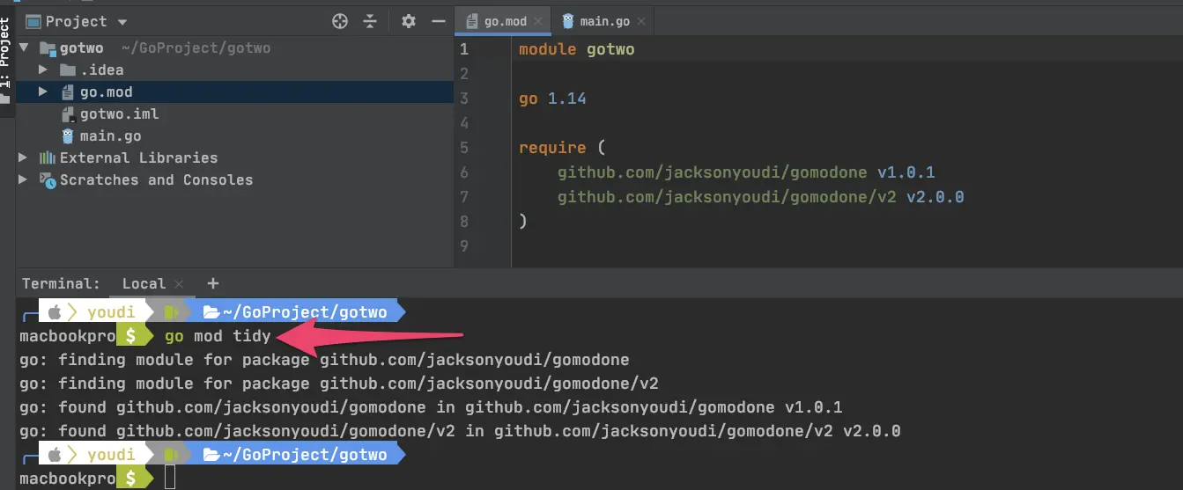Viewport: 1183px width, 490px height.
Task: Click the locate/select opened file target icon
Action: coord(340,21)
